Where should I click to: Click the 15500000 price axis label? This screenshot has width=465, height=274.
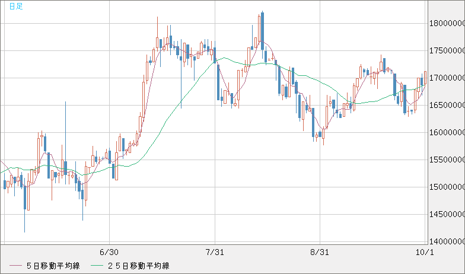445,160
